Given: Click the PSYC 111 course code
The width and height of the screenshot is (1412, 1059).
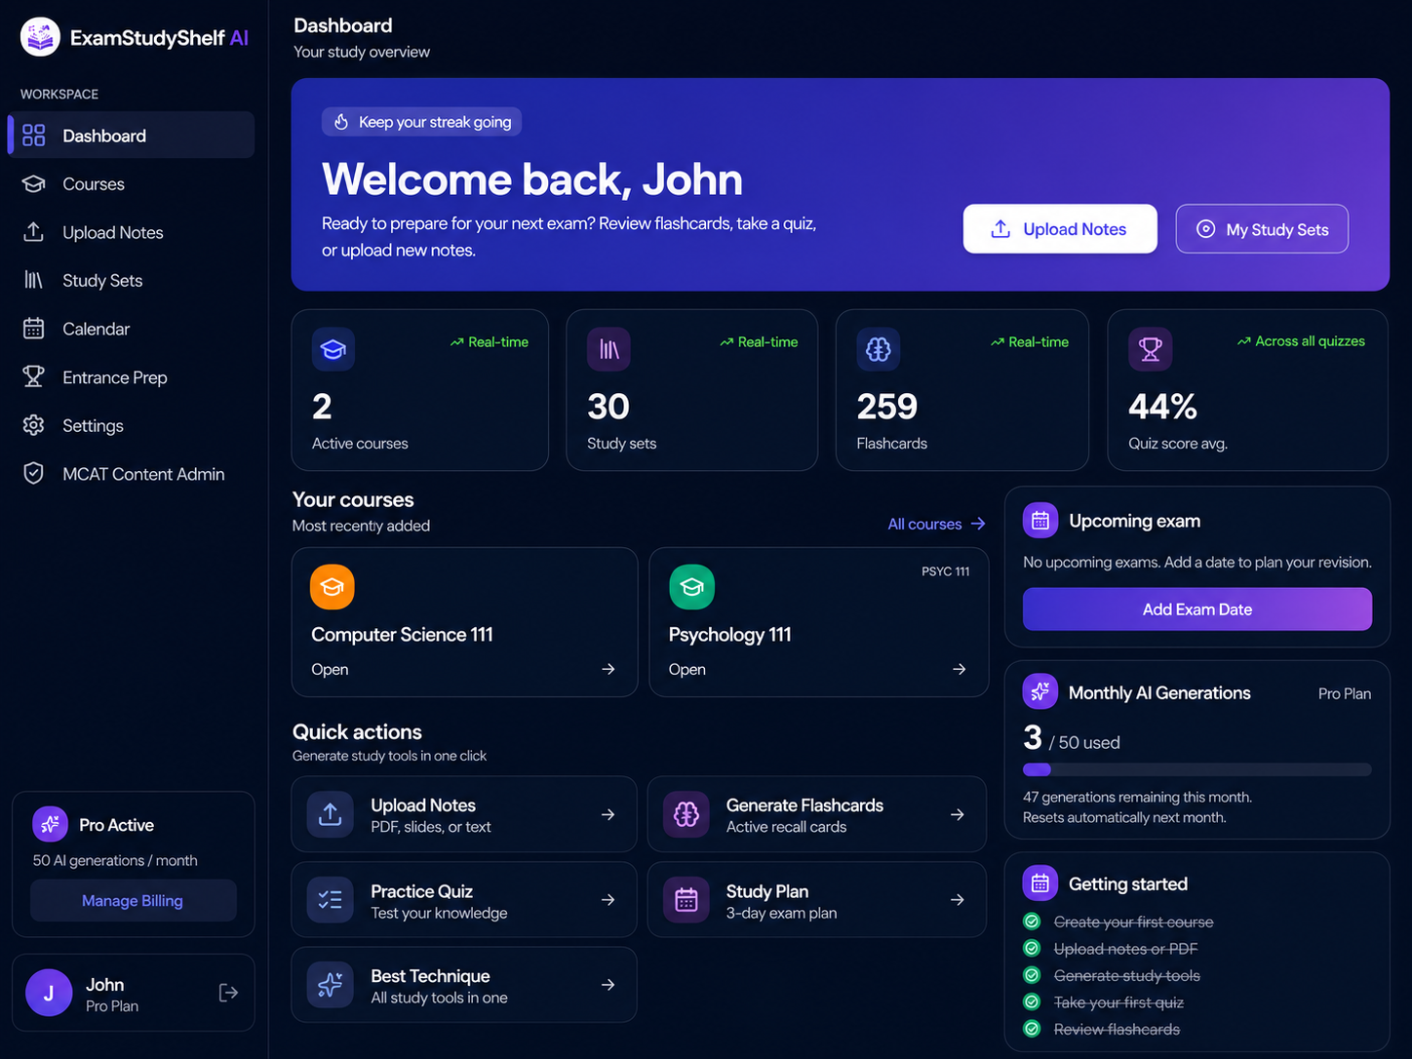Looking at the screenshot, I should coord(946,571).
